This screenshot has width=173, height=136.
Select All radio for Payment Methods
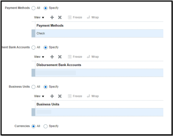[x=33, y=8]
